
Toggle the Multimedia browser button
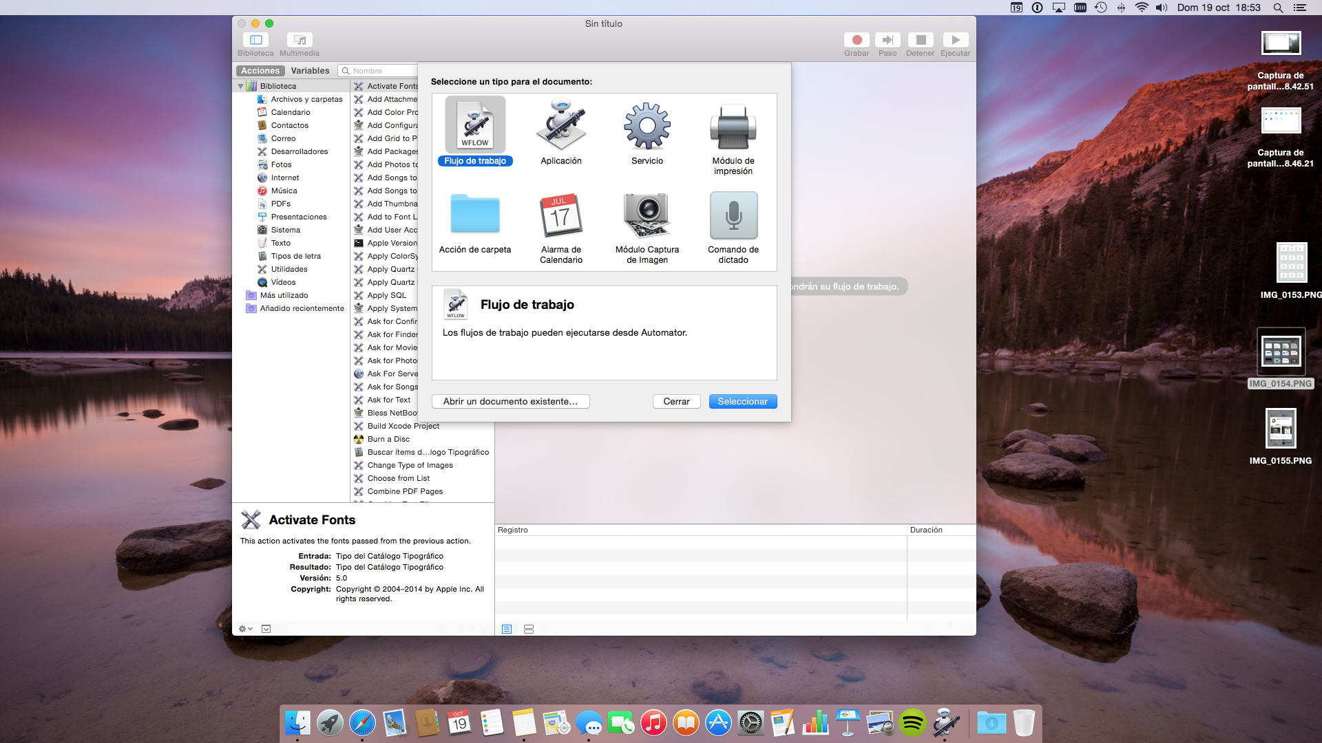point(299,40)
